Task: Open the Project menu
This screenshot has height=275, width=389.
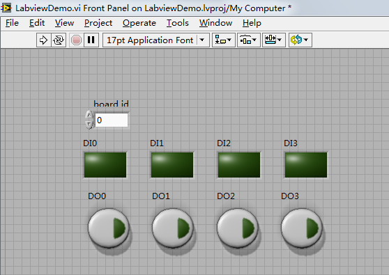Action: 98,23
